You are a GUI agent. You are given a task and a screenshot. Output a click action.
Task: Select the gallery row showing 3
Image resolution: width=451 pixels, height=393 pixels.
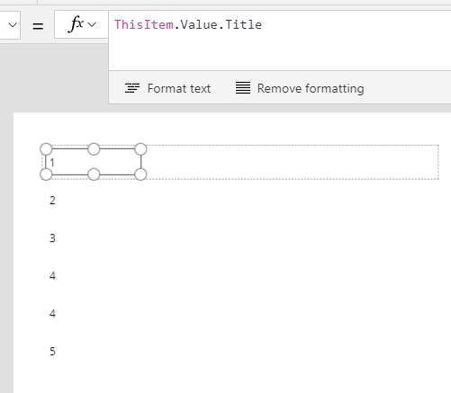pos(240,238)
